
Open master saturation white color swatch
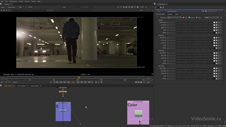(214, 23)
